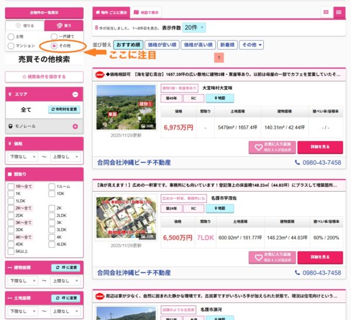
Task: Switch to 地図で表示 tab
Action: (146, 12)
